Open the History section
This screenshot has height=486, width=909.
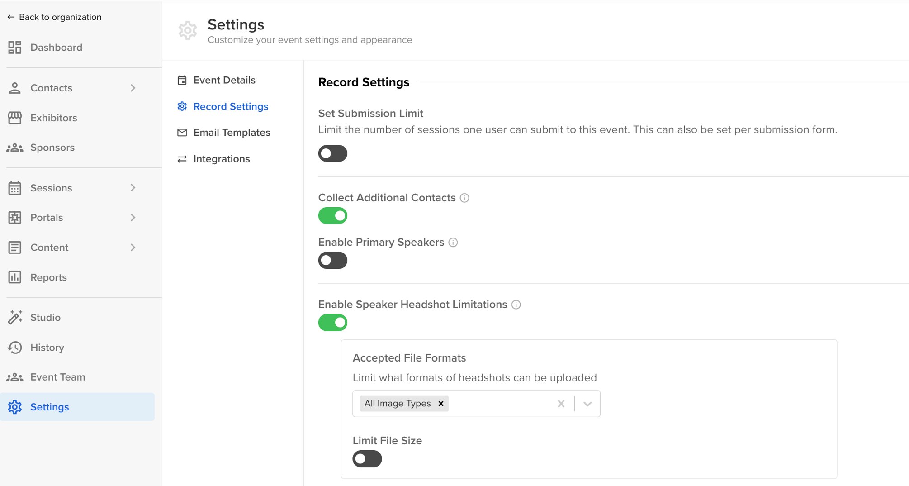point(47,348)
